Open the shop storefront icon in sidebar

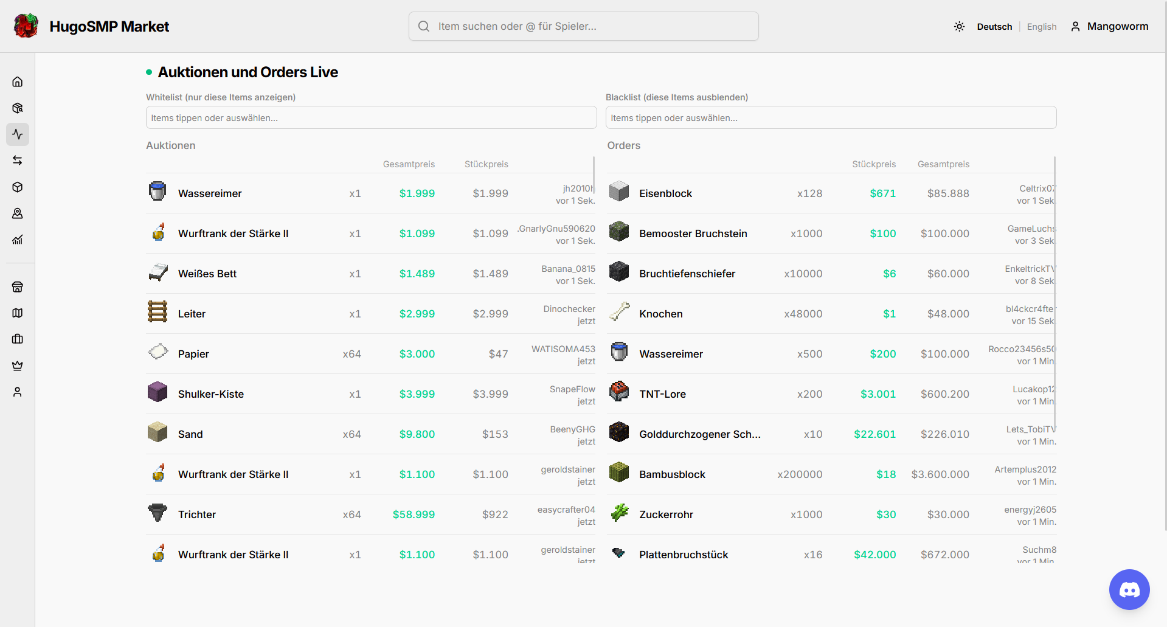pyautogui.click(x=18, y=287)
